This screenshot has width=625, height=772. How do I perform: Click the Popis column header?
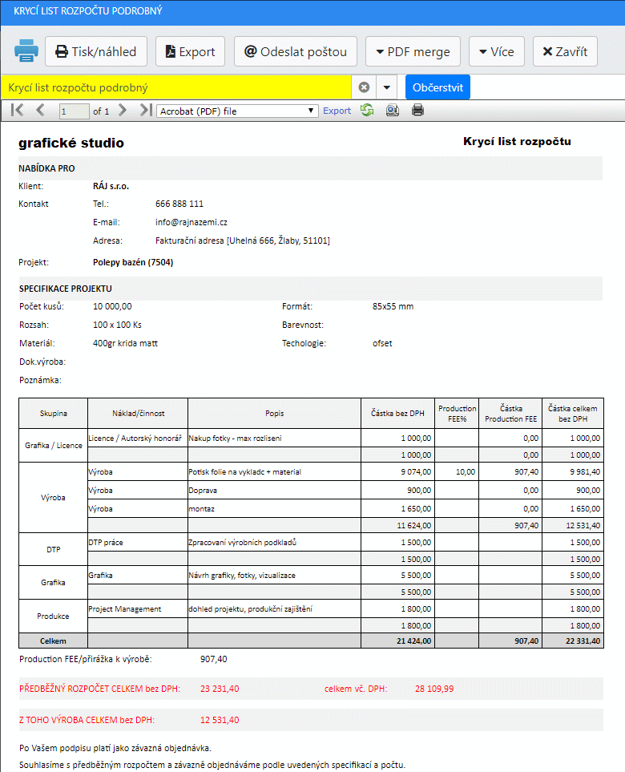coord(274,414)
